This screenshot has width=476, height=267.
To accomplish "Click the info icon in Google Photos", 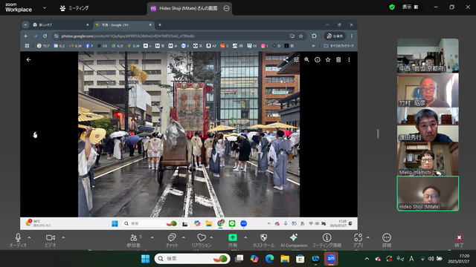I will click(318, 59).
